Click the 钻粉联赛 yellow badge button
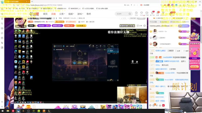This screenshot has height=113, width=202. coord(81,26)
